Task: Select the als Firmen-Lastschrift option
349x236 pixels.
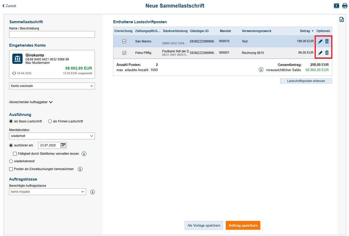Action: (50, 121)
